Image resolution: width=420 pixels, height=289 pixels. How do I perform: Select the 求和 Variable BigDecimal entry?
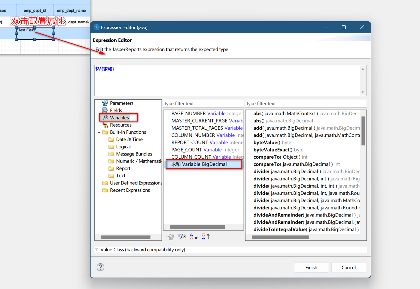[199, 164]
